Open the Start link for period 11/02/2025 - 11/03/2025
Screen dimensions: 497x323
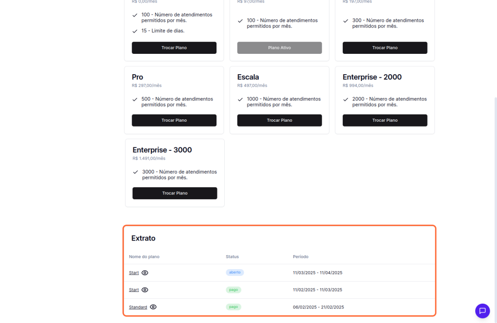click(x=134, y=290)
